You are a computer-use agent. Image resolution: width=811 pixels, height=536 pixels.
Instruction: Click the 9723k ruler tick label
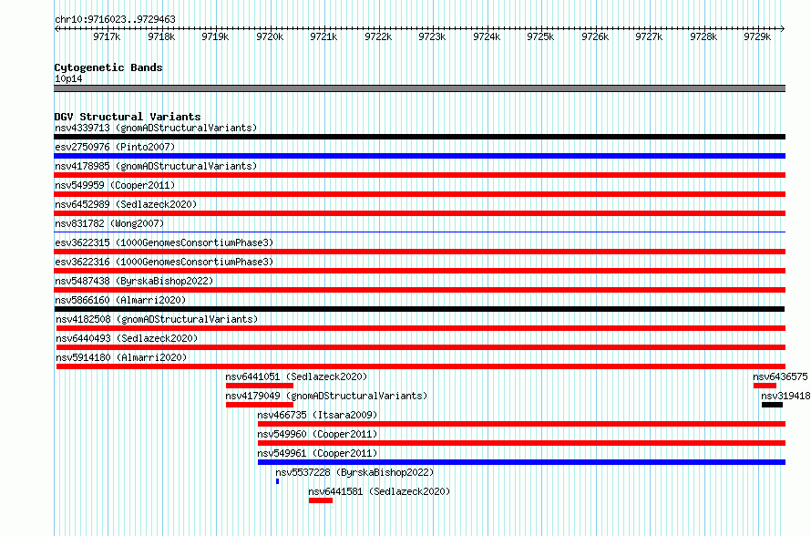click(x=432, y=36)
